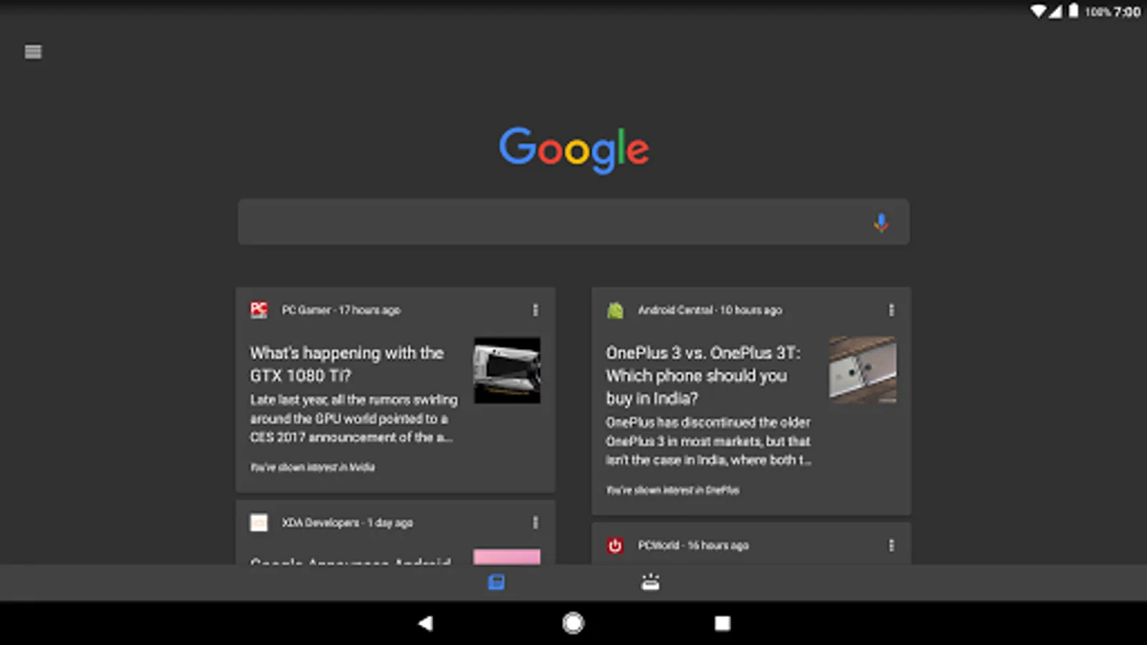Click the GTX 1080 Ti article summary text

(x=353, y=419)
